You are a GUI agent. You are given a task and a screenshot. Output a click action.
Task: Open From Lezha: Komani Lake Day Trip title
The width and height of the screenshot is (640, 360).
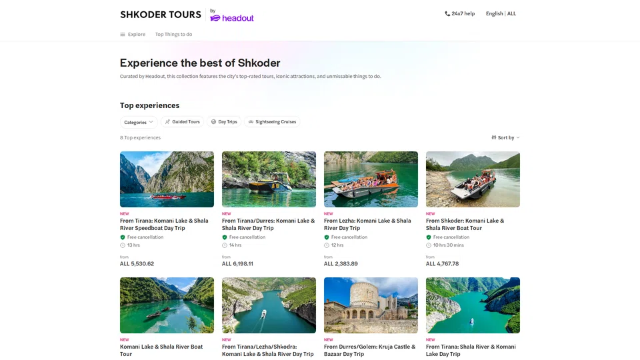click(x=367, y=224)
